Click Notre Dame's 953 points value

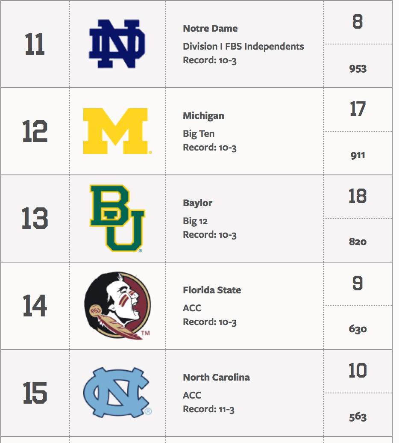pyautogui.click(x=358, y=69)
